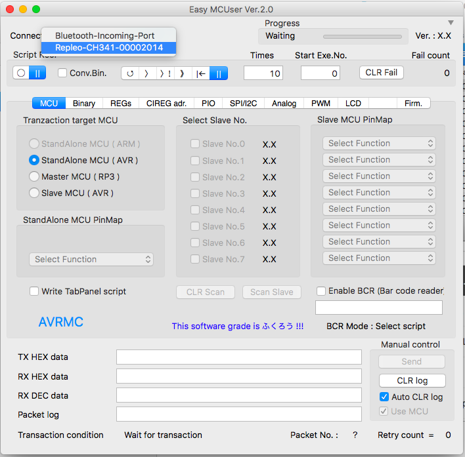Click the CLR log button
This screenshot has height=457, width=465.
click(412, 381)
